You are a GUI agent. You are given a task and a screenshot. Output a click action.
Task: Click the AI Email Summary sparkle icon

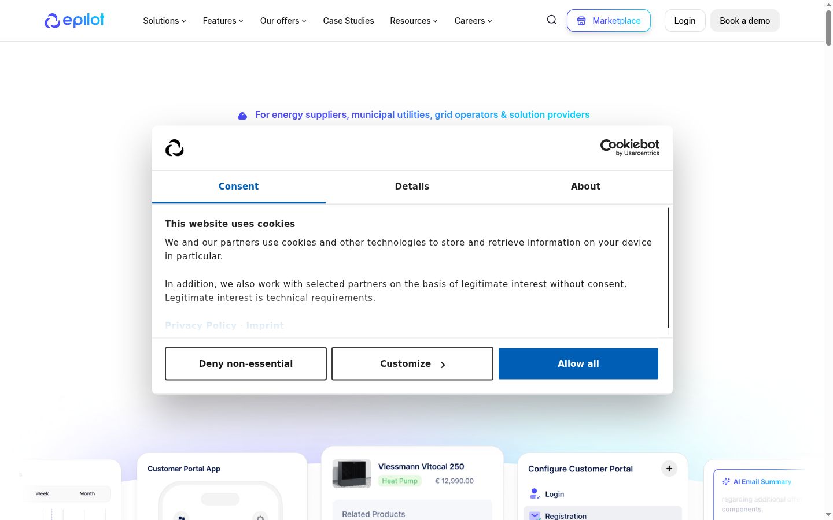pos(726,481)
